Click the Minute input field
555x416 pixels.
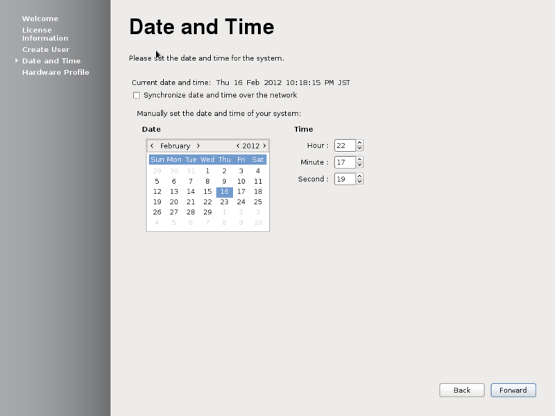(x=345, y=162)
